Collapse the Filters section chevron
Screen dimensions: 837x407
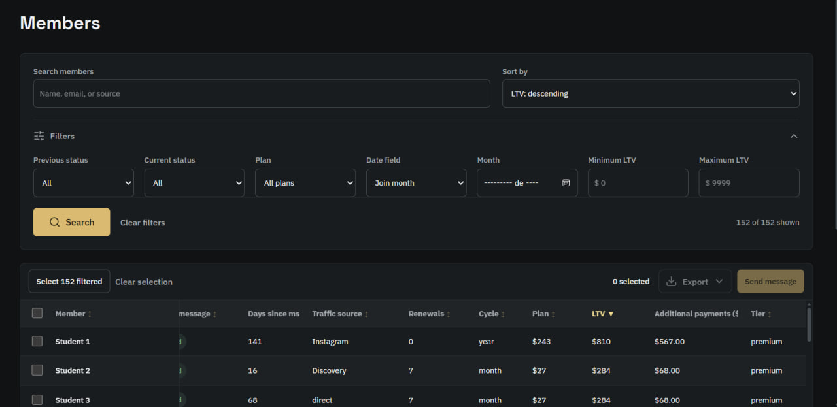point(794,136)
